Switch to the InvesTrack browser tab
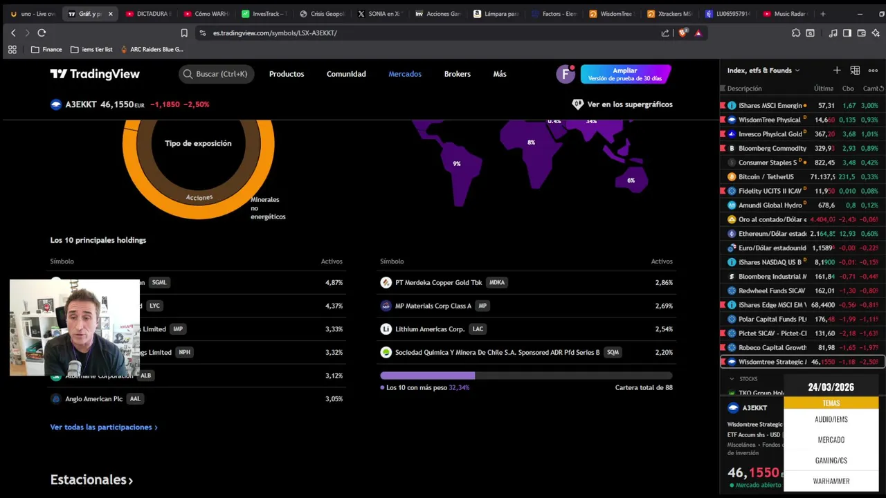This screenshot has height=498, width=886. coord(264,14)
